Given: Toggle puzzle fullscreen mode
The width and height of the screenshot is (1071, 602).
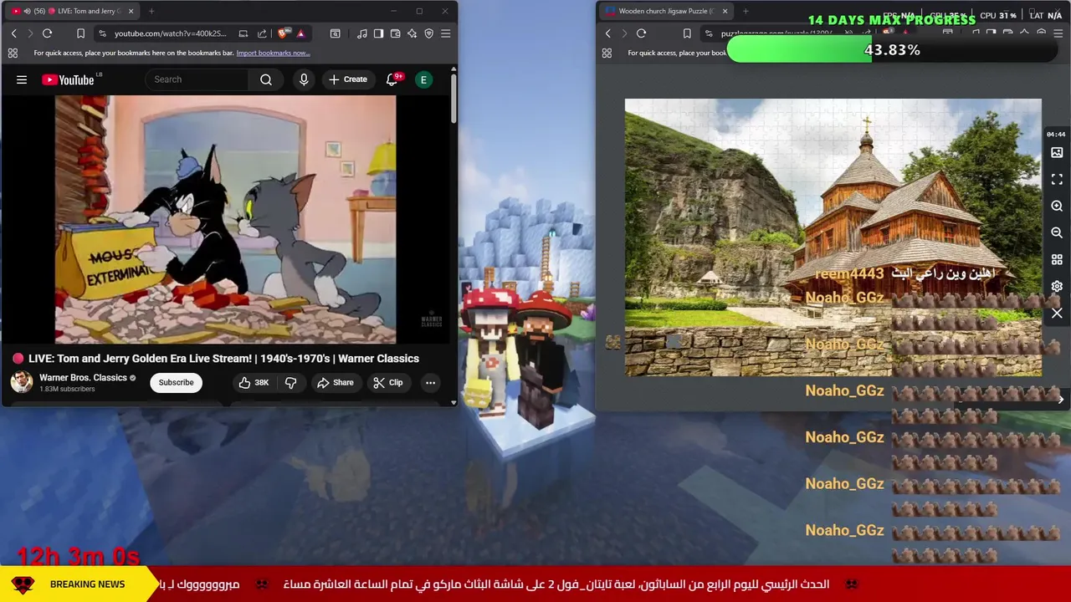Looking at the screenshot, I should 1057,180.
